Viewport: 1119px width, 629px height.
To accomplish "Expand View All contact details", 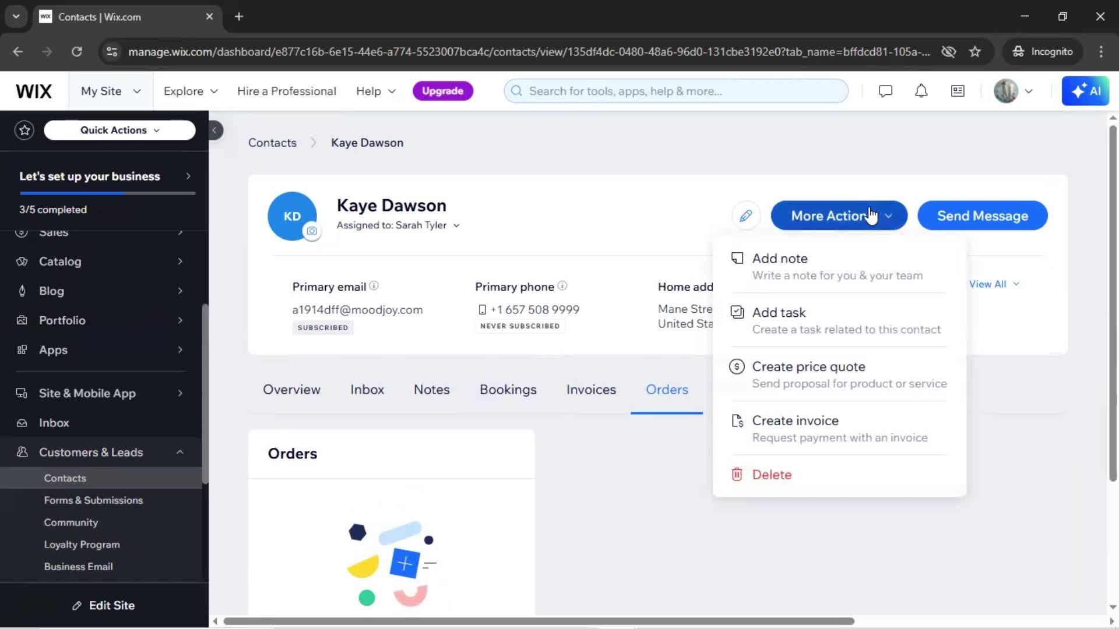I will point(994,284).
